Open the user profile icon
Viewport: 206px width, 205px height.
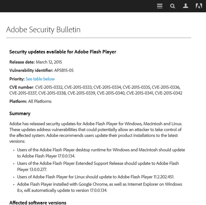click(x=185, y=6)
